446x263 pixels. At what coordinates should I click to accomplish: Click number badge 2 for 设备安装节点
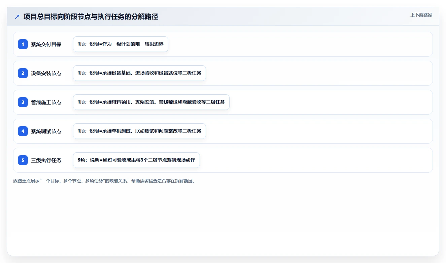coord(23,73)
